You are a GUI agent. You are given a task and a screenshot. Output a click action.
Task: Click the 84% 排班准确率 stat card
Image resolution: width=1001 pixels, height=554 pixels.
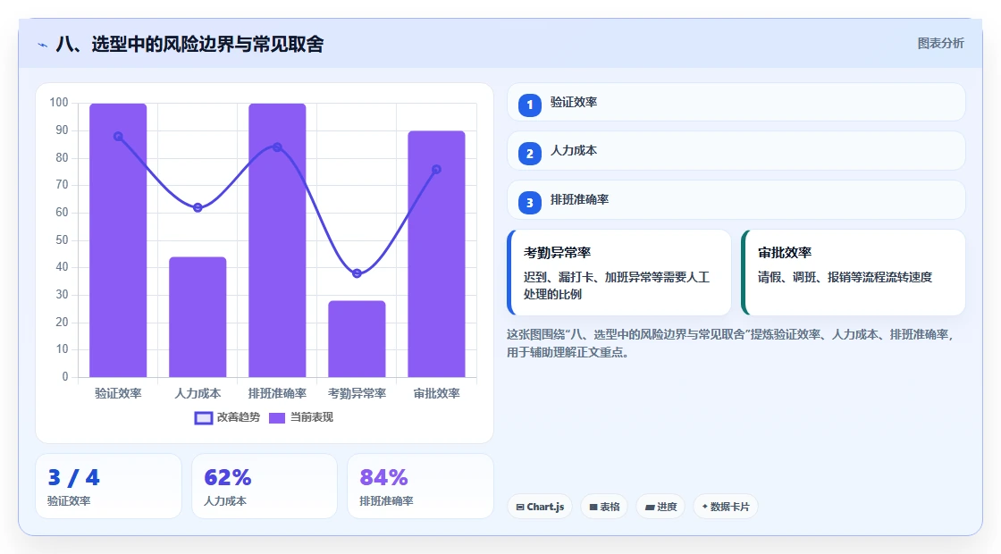421,486
